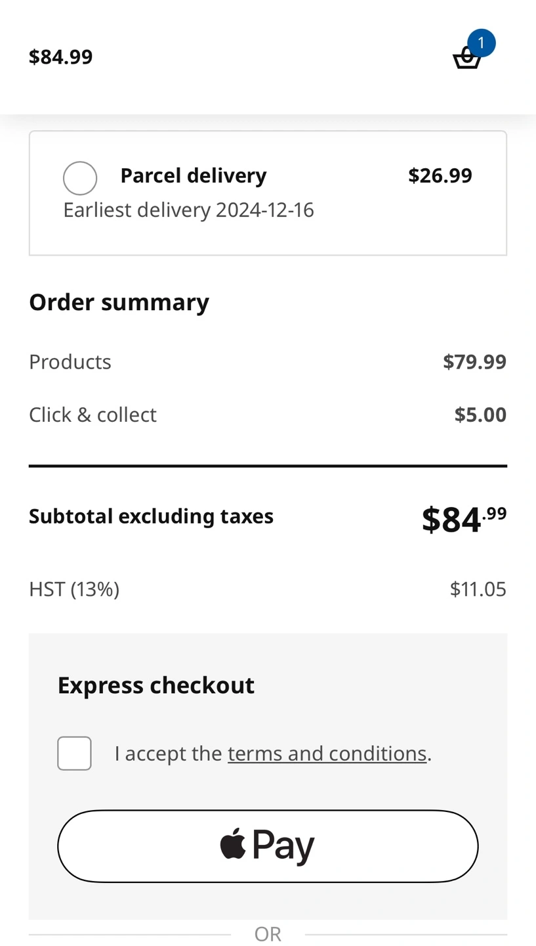The width and height of the screenshot is (536, 946).
Task: Tap the basket item count badge
Action: pos(481,43)
